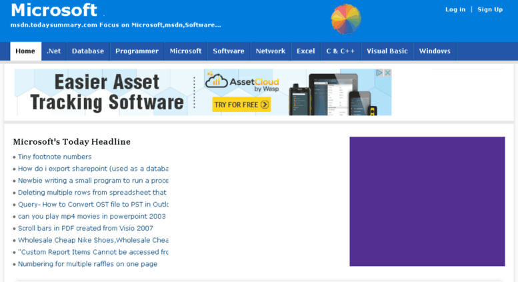Viewport: 518px width, 282px height.
Task: Open the C & C++ section
Action: [x=341, y=51]
